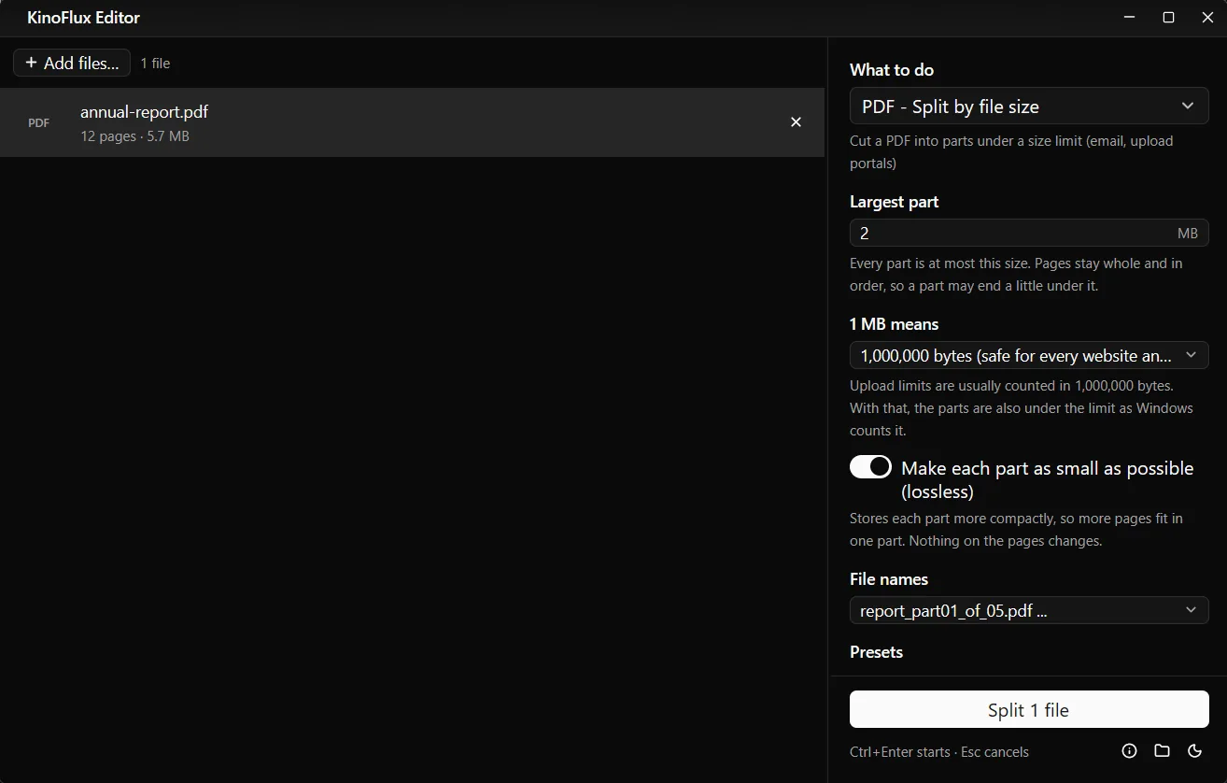Open the output folder icon
Viewport: 1227px width, 783px height.
point(1162,751)
